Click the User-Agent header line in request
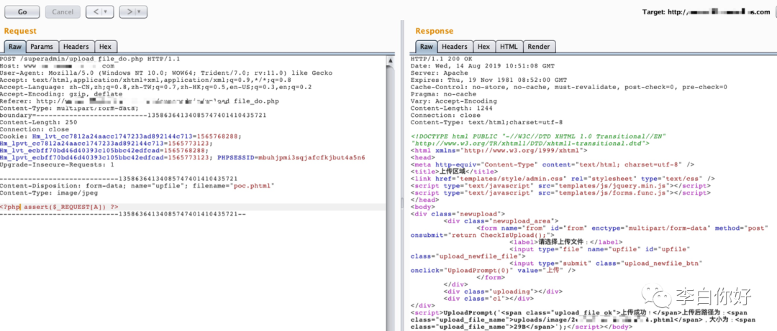The width and height of the screenshot is (777, 331). [166, 73]
